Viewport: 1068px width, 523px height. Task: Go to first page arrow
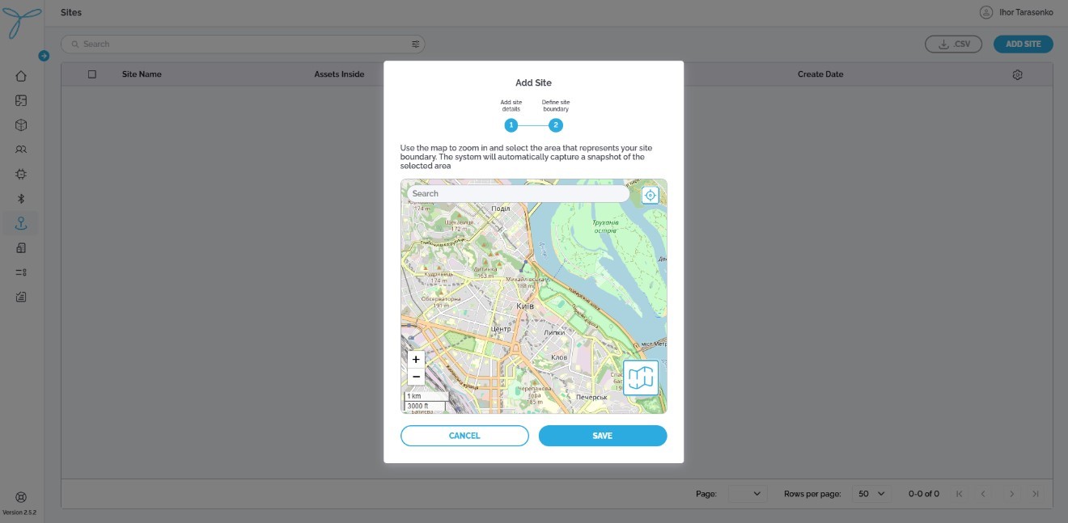pos(959,493)
